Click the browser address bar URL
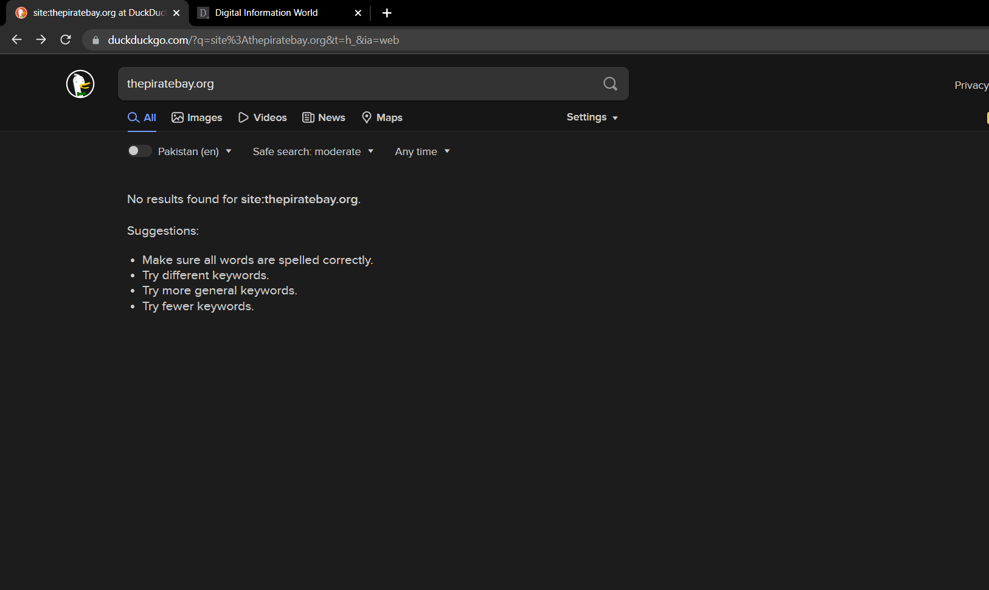 pyautogui.click(x=254, y=40)
